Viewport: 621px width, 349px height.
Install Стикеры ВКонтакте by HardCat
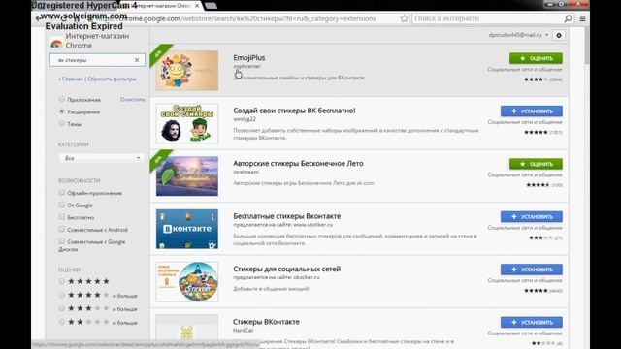(532, 322)
